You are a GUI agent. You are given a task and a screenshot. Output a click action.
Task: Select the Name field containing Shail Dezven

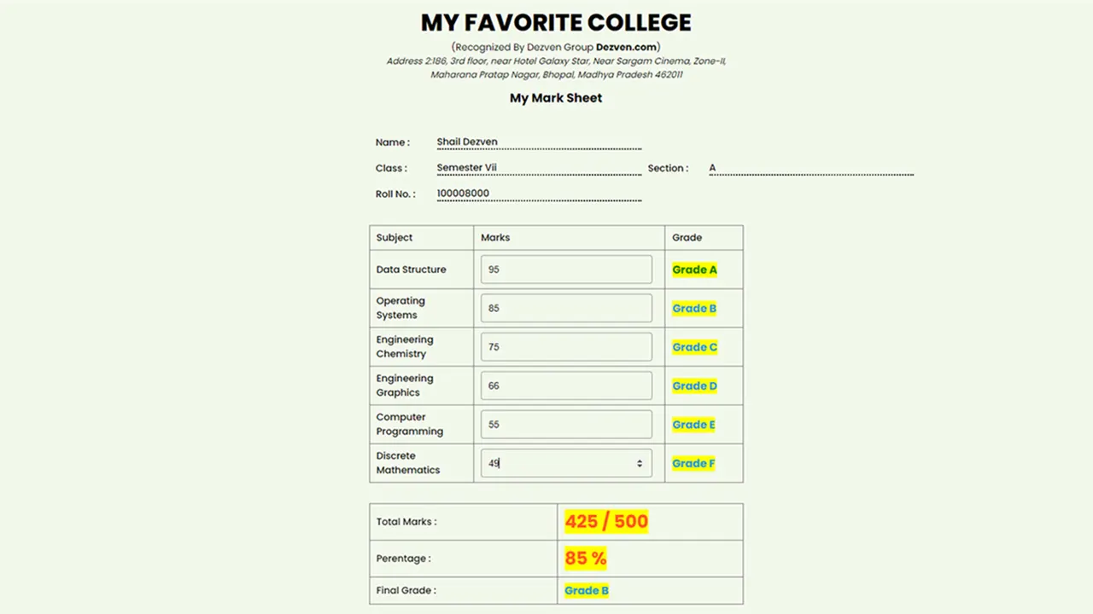(x=538, y=142)
